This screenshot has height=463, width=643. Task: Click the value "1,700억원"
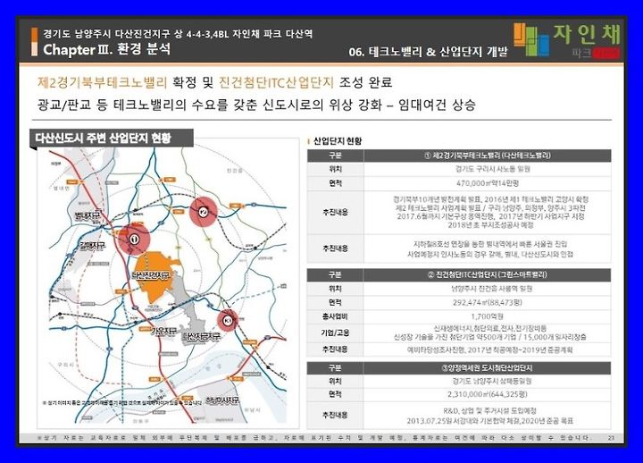tap(488, 316)
